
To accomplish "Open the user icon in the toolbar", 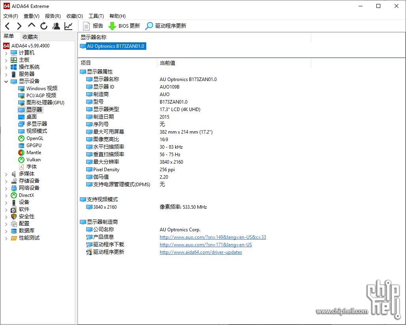I will coord(56,26).
